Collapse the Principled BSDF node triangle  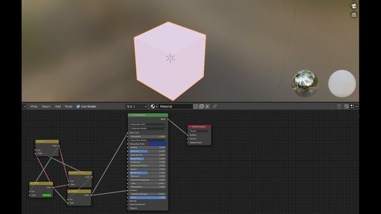(130, 115)
